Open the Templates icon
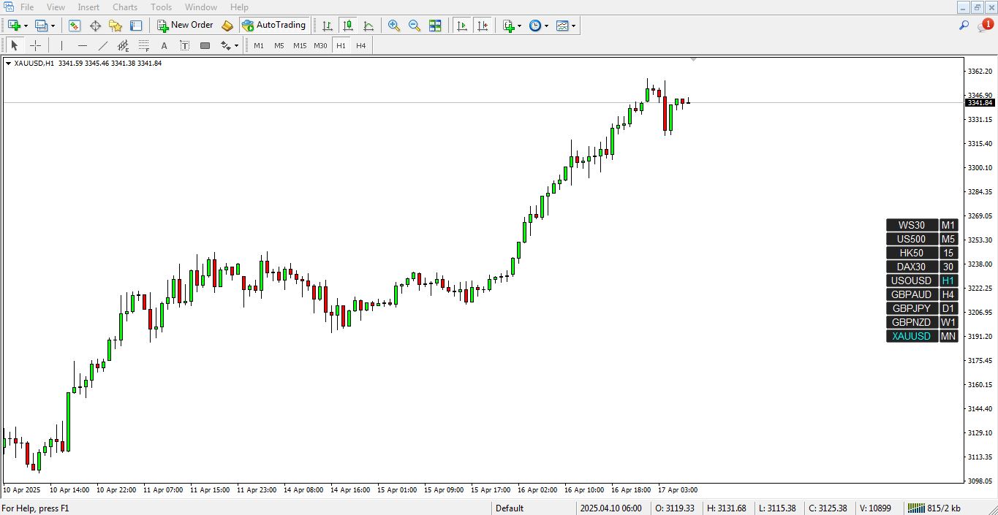This screenshot has width=998, height=515. (562, 26)
